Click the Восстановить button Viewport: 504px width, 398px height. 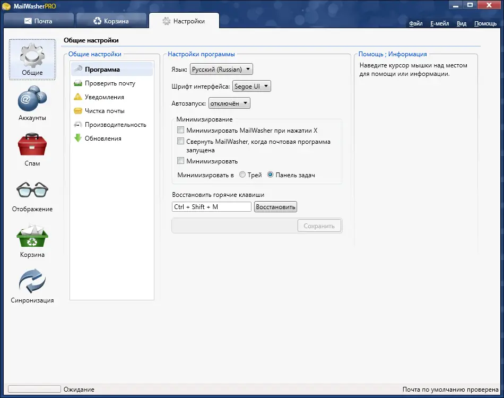[275, 207]
